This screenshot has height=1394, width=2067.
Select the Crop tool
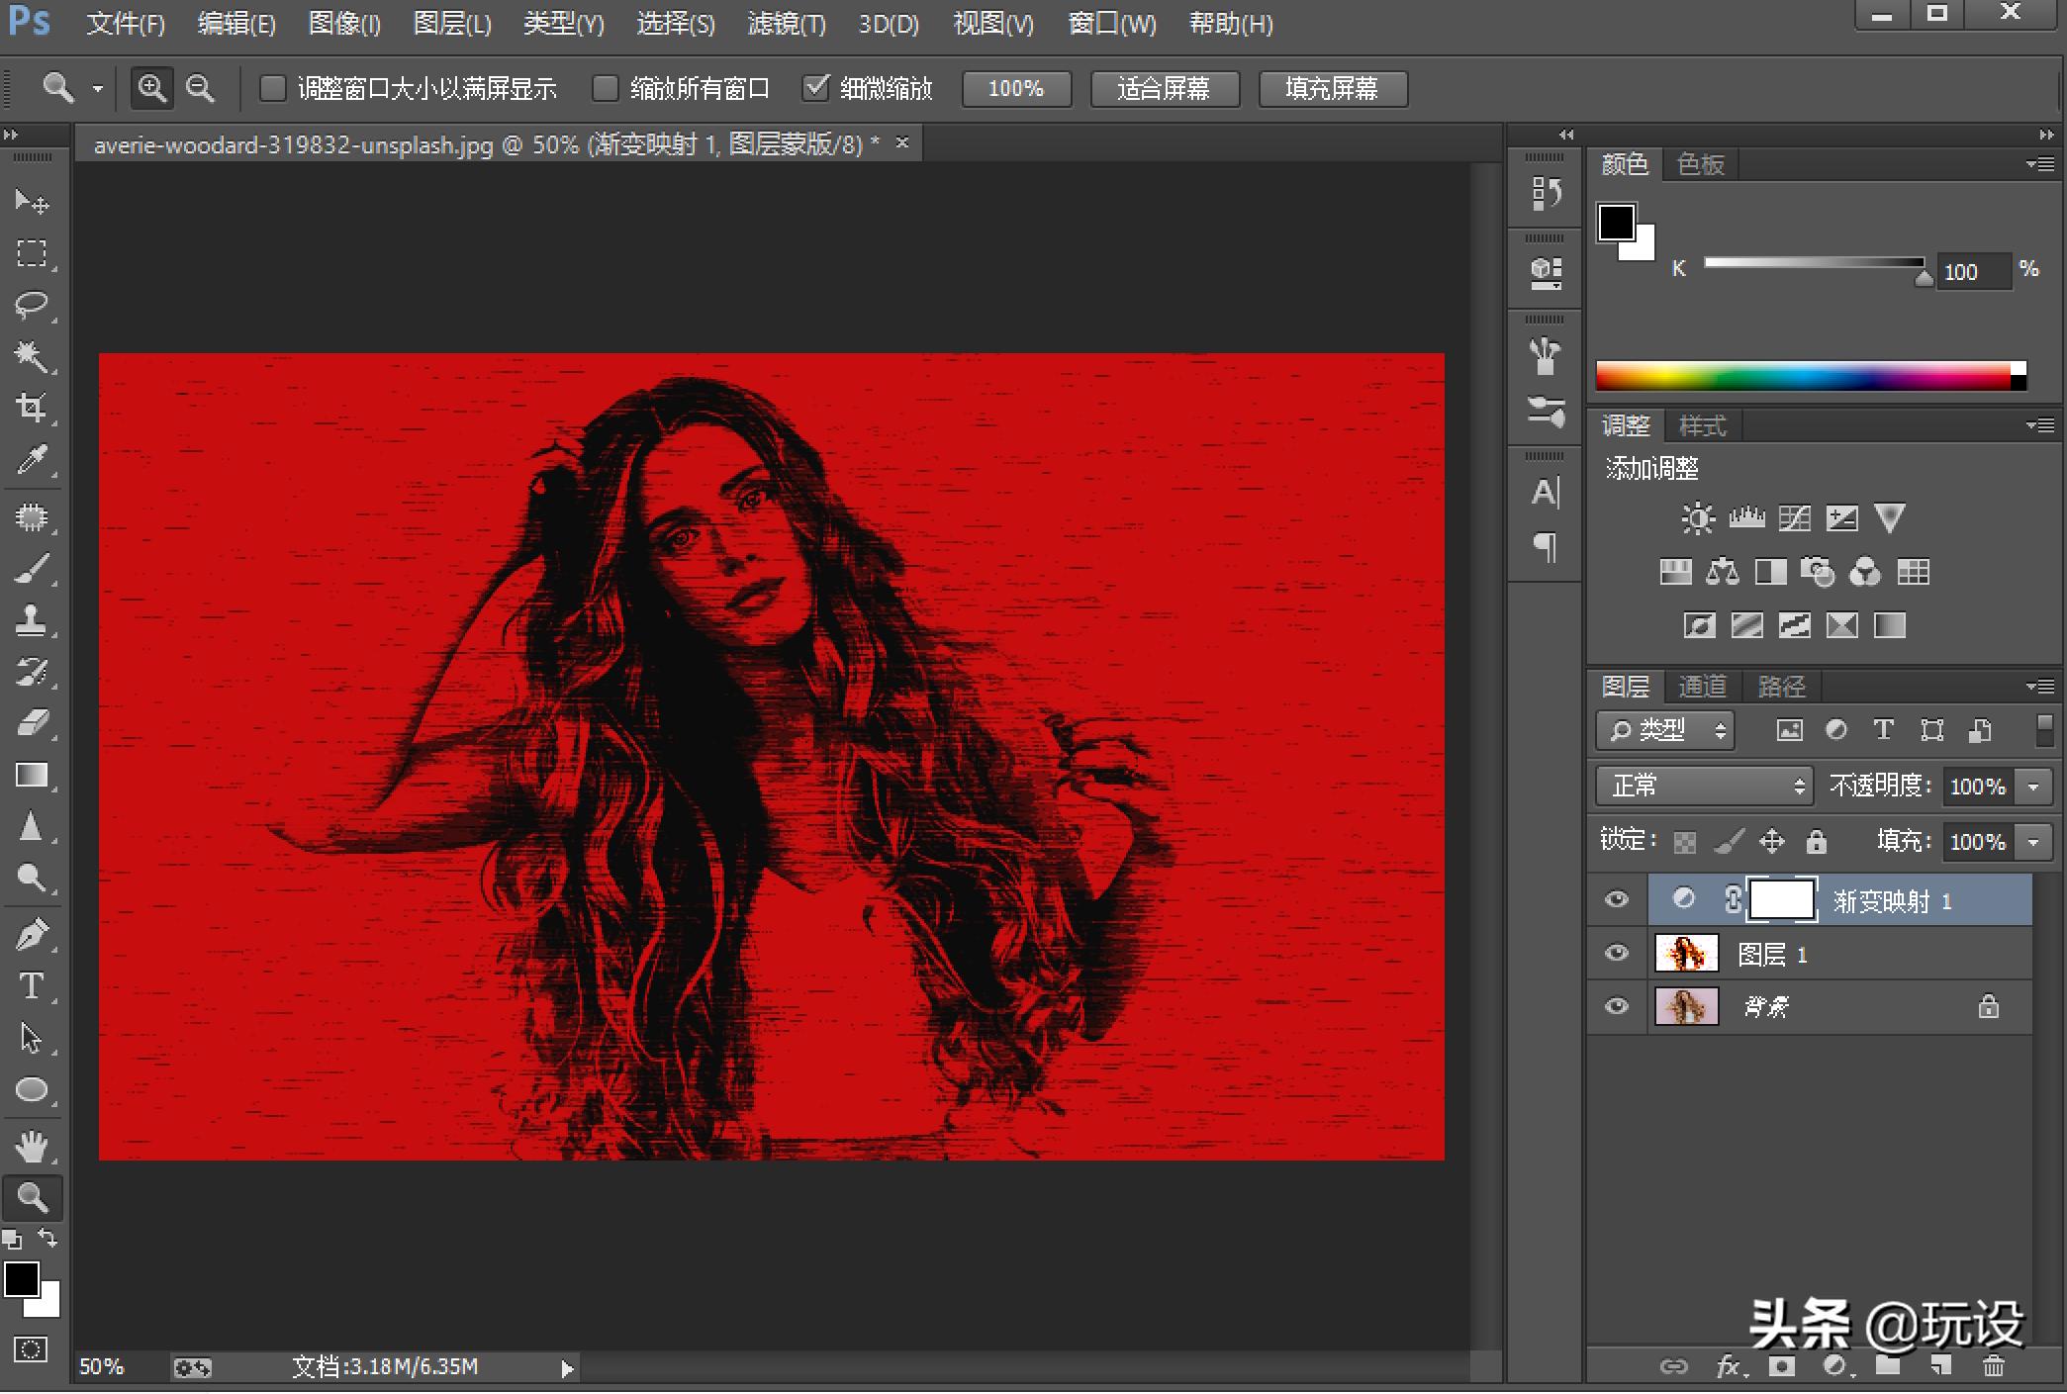pyautogui.click(x=32, y=407)
